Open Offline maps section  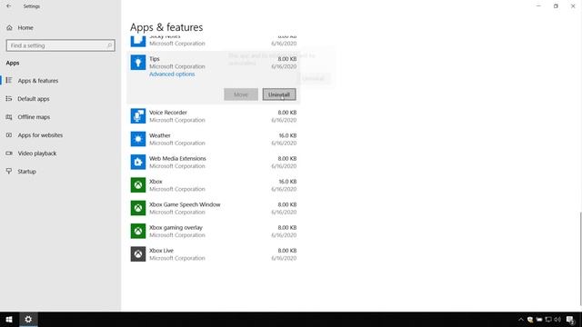pyautogui.click(x=34, y=117)
